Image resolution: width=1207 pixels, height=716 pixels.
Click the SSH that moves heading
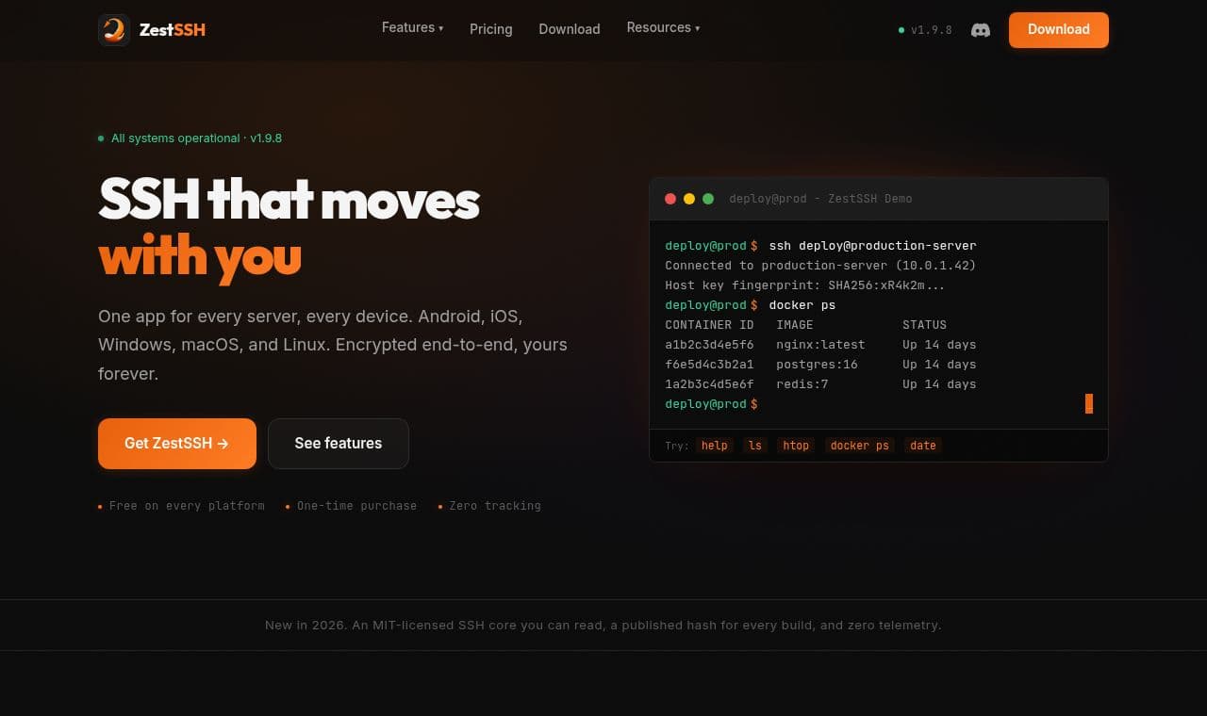[x=289, y=200]
